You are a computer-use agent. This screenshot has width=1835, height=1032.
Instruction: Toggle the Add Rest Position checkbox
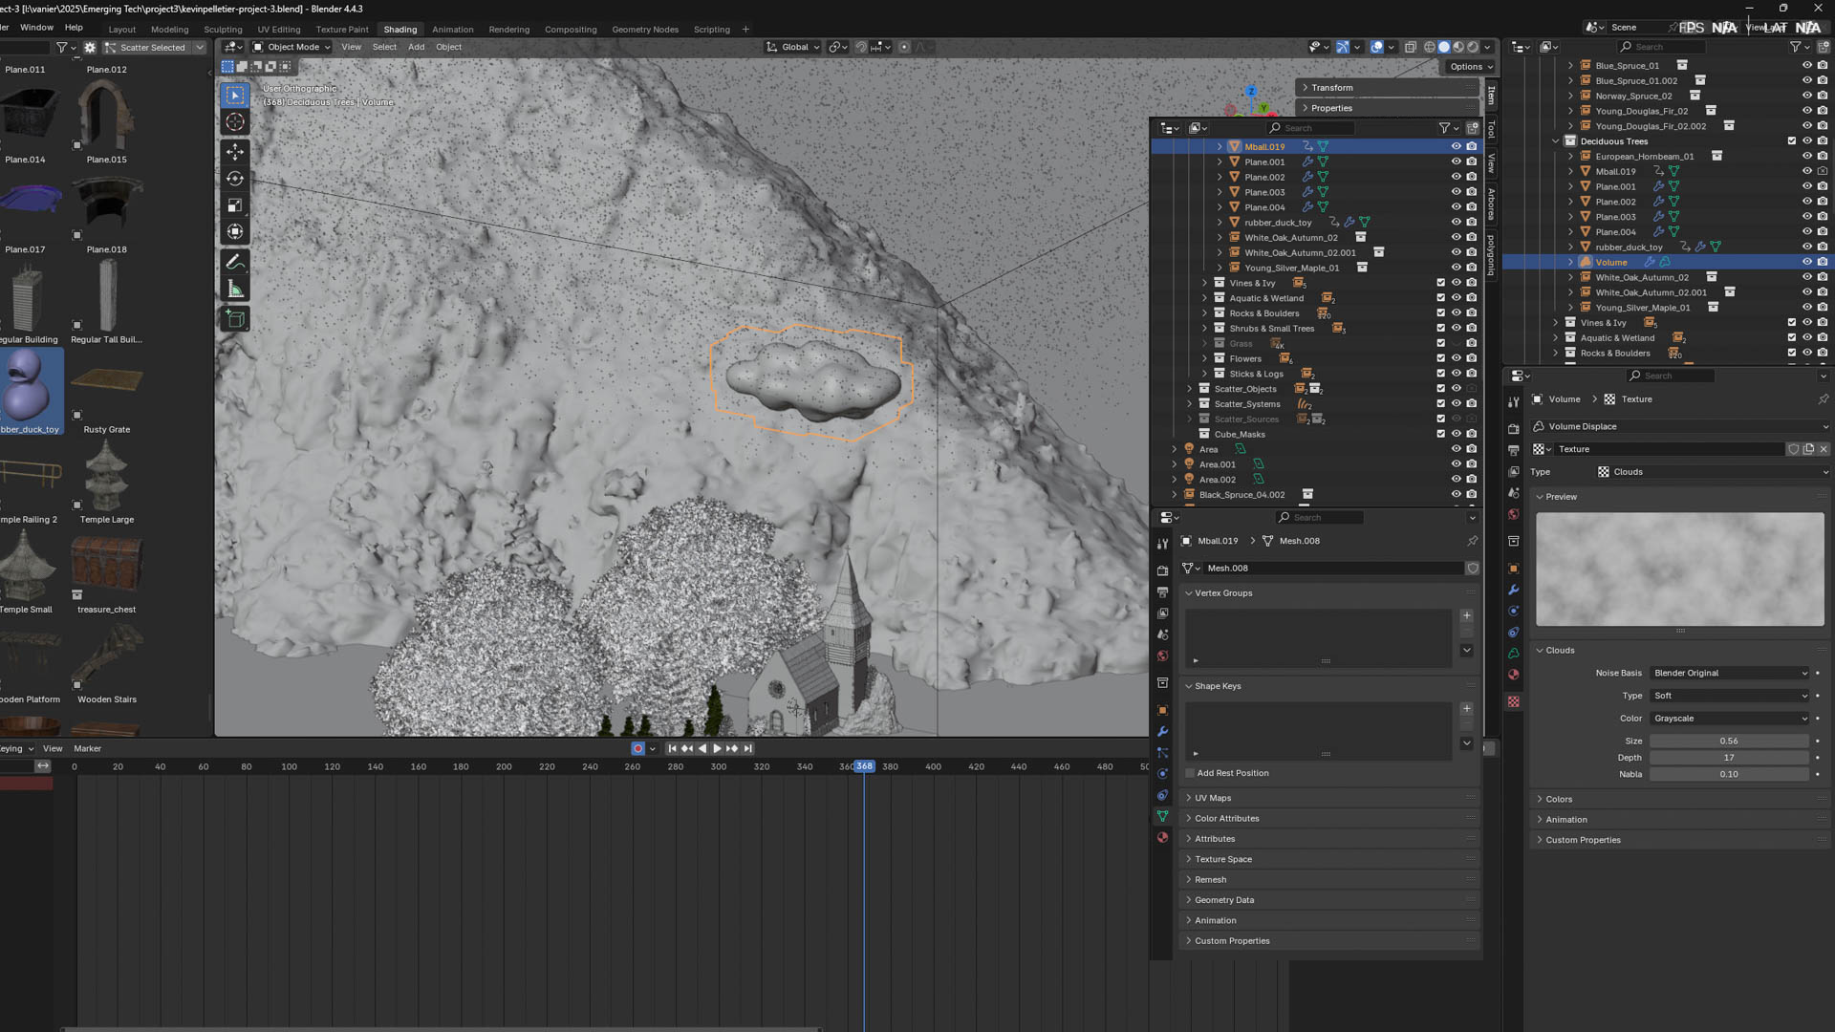[1190, 773]
